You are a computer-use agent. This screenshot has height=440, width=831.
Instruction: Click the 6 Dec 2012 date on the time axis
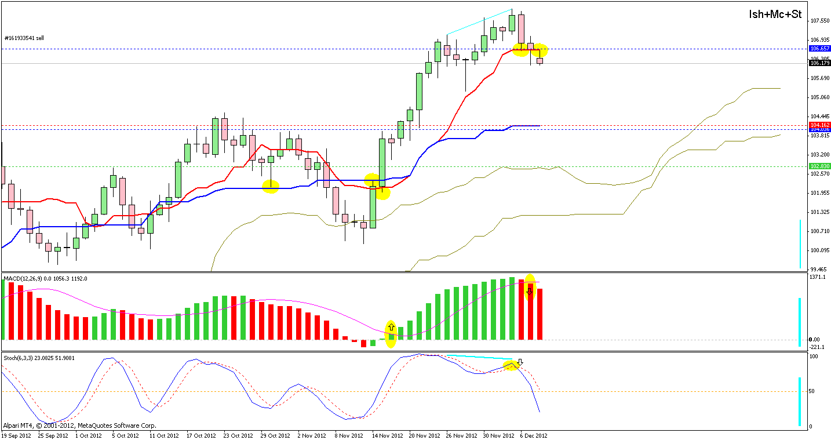click(x=533, y=435)
